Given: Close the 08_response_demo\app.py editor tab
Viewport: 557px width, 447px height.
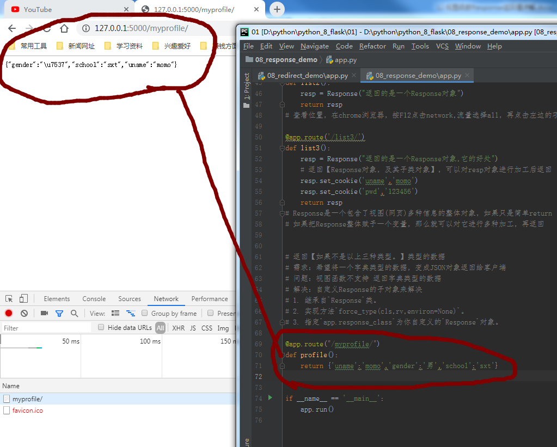Looking at the screenshot, I should [x=467, y=75].
